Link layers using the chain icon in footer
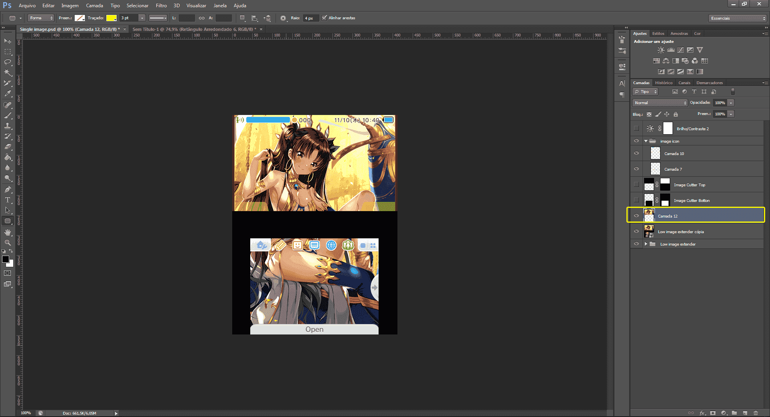The width and height of the screenshot is (770, 417). tap(691, 413)
